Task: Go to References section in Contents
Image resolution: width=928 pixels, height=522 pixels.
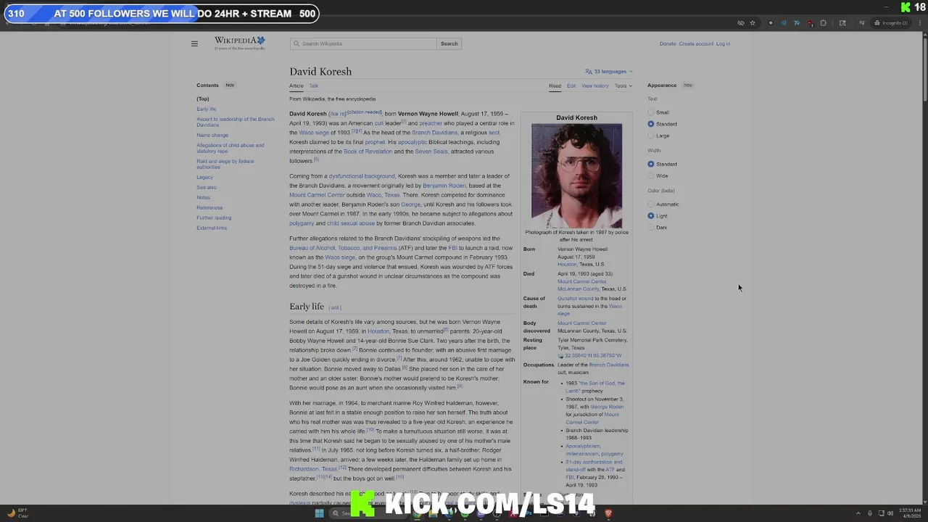Action: tap(210, 207)
